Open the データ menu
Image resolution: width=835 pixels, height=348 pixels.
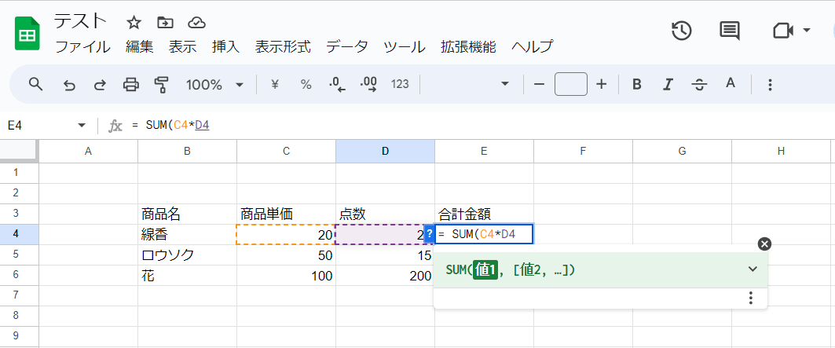click(346, 46)
